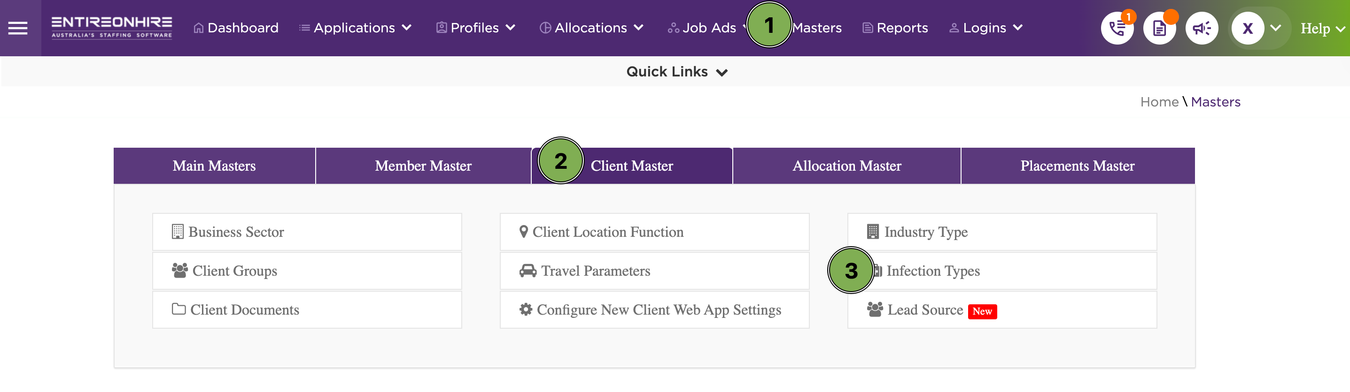Open the Client Documents master
Screen dimensions: 1350x392
307,310
